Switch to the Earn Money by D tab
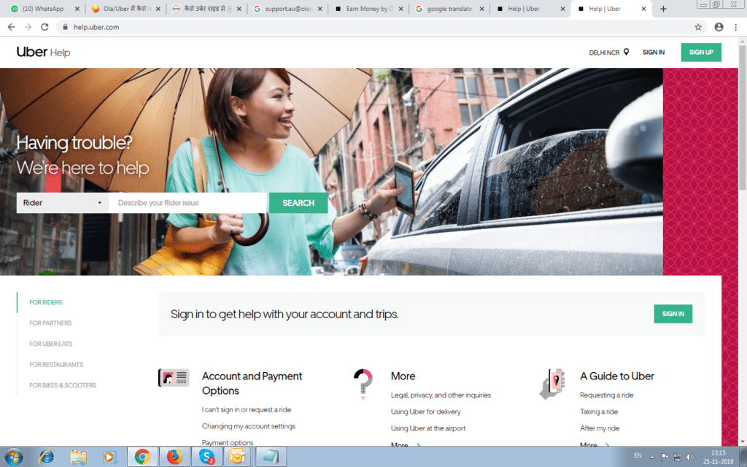This screenshot has height=467, width=747. (368, 9)
